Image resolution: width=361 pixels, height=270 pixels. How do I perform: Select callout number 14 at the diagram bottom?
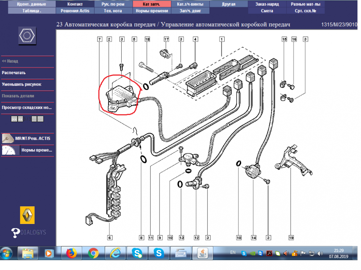(253, 238)
